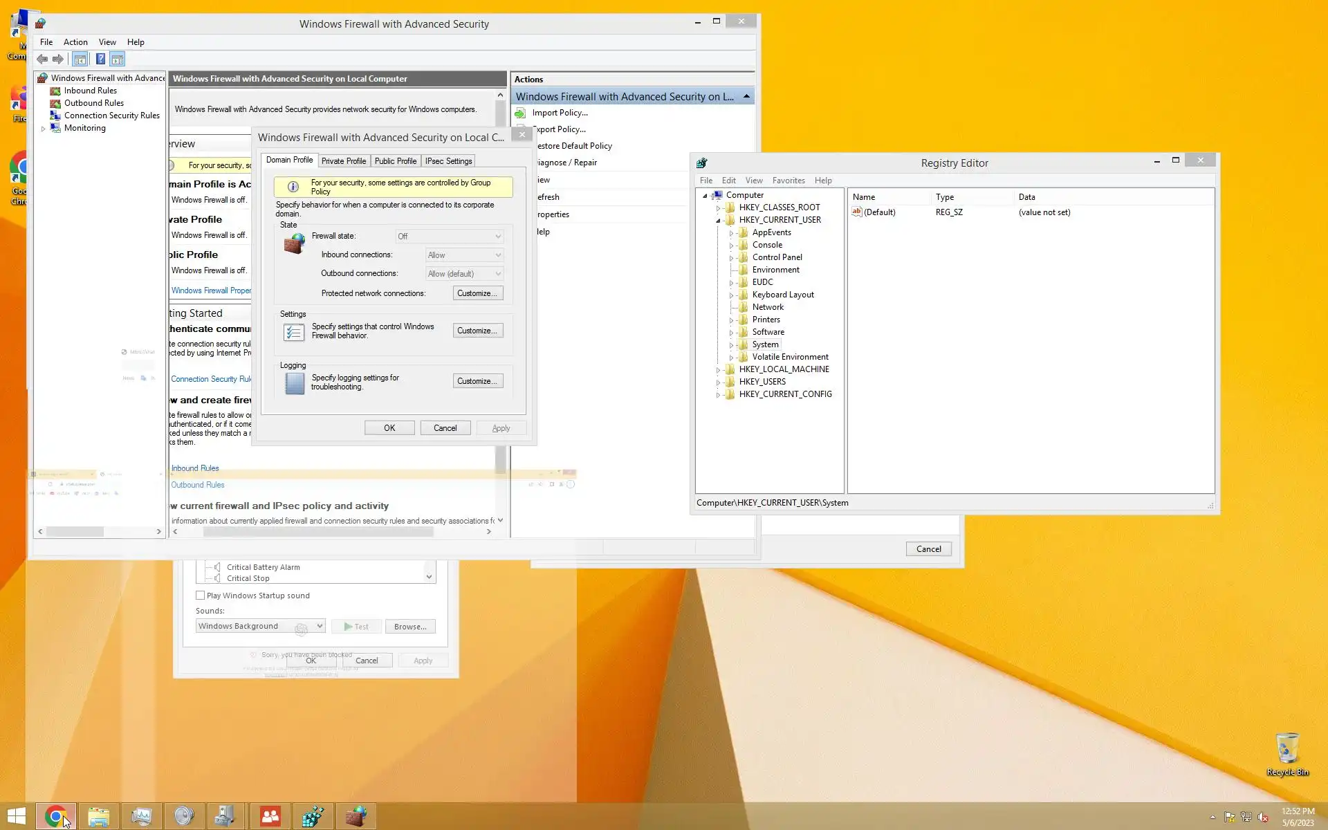Image resolution: width=1328 pixels, height=830 pixels.
Task: Select Connection Security Rules in tree
Action: 111,116
